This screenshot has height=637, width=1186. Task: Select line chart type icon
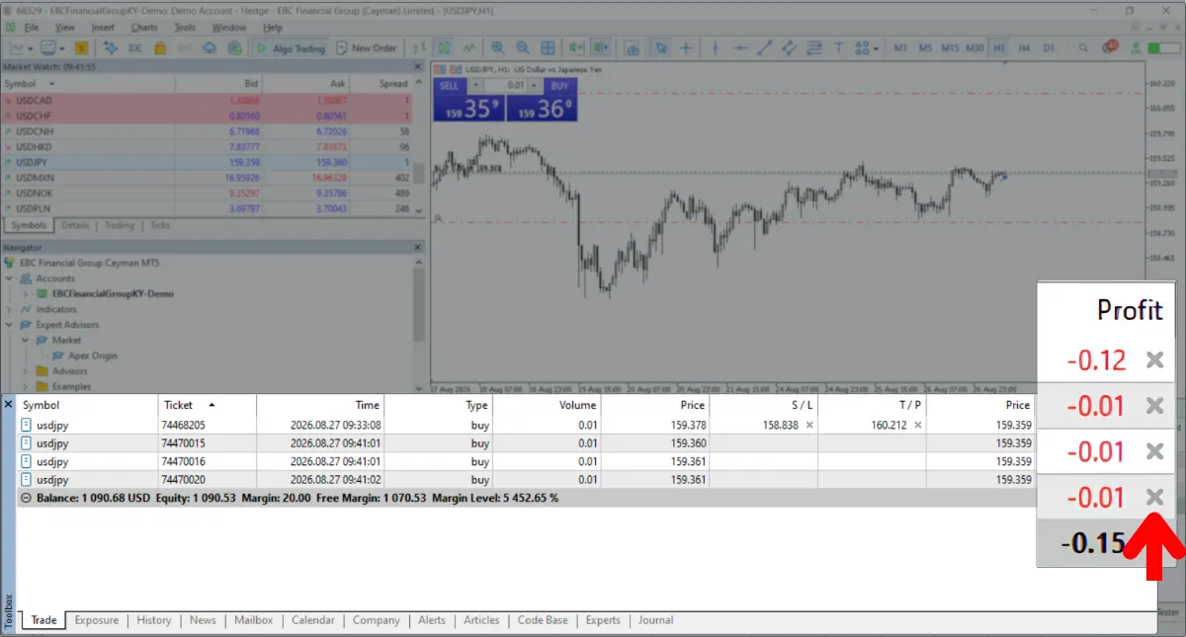pos(468,47)
